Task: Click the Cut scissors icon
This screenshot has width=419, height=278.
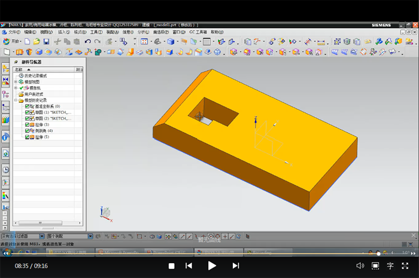Action: [57, 42]
